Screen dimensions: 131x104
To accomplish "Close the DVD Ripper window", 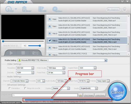I will tap(128, 1).
